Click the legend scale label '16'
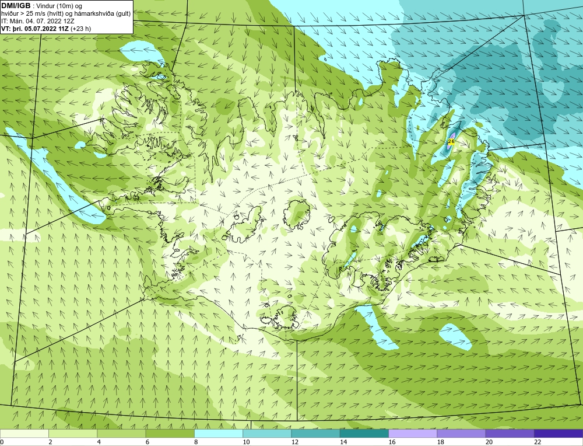583x446 pixels. tap(392, 442)
